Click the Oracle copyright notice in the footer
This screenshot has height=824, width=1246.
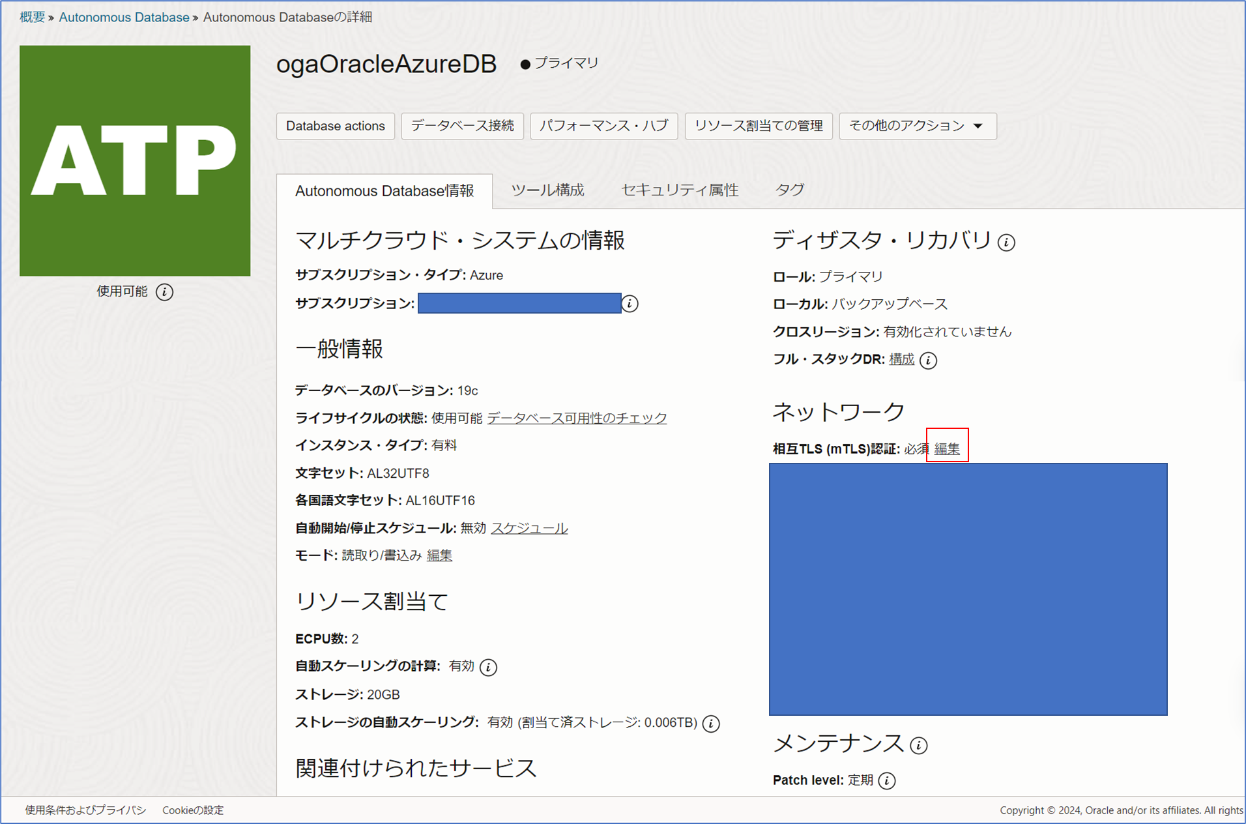(x=1122, y=810)
